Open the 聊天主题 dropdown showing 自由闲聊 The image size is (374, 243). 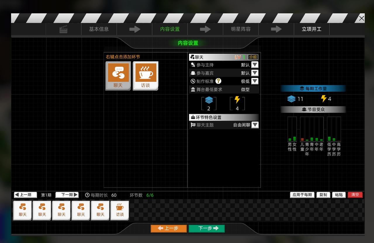coord(255,125)
